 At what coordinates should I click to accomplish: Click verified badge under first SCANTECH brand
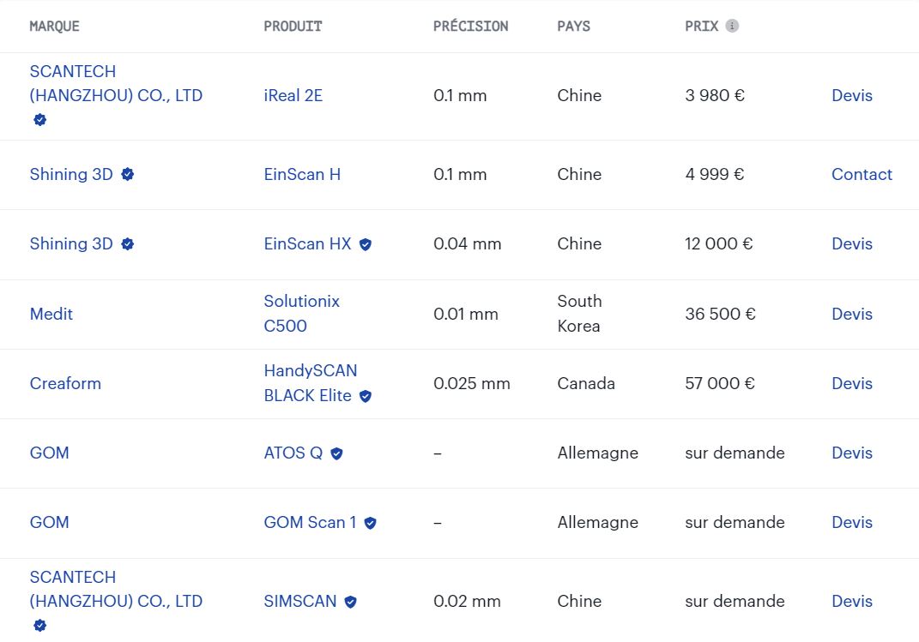pos(39,119)
